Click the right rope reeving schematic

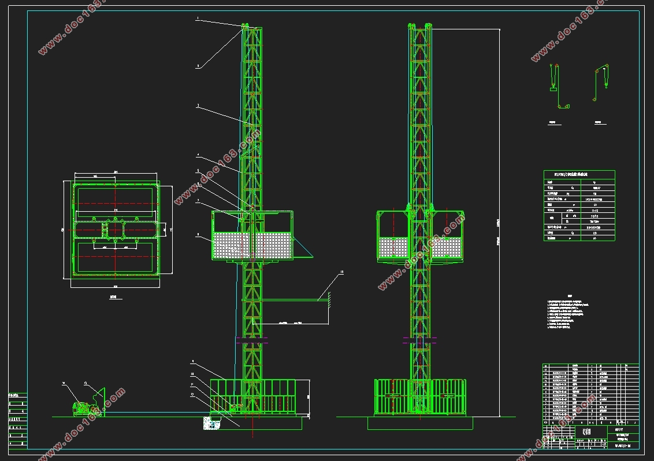601,83
